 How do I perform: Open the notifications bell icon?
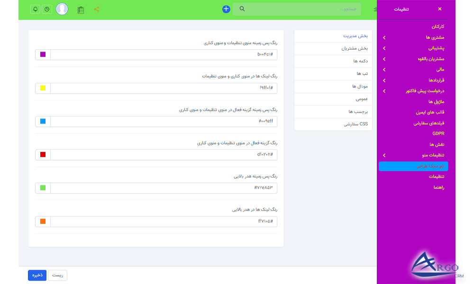coord(35,9)
